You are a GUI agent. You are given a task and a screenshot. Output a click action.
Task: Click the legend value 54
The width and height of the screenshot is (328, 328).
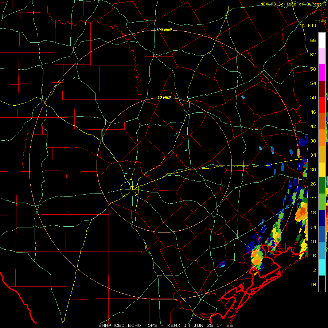313,83
